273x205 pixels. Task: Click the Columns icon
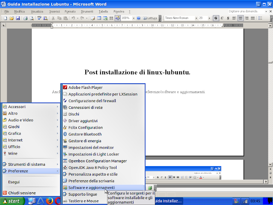pyautogui.click(x=111, y=18)
